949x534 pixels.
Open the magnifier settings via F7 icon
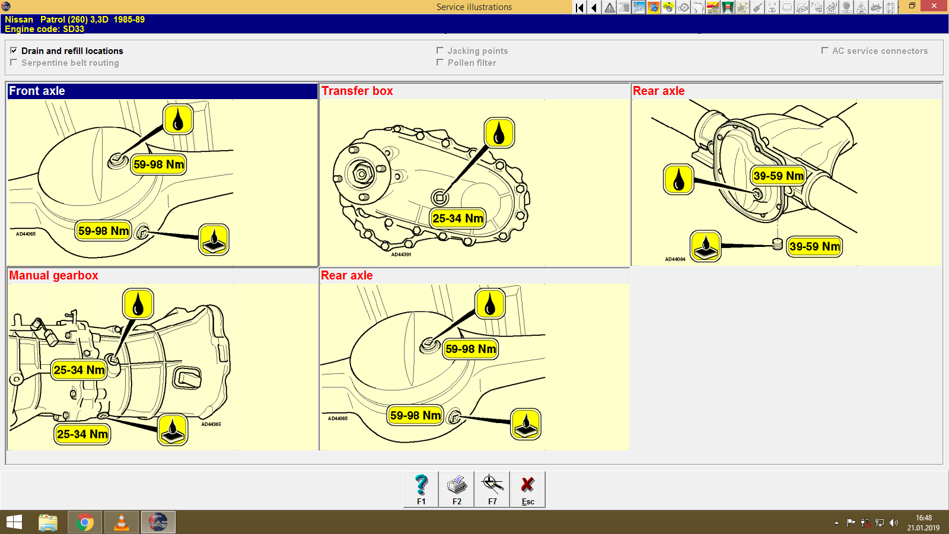point(492,488)
